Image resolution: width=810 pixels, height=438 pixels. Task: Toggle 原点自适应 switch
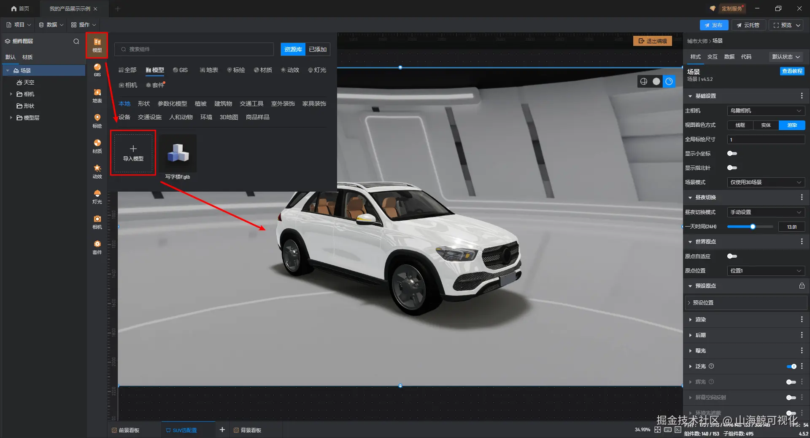(x=732, y=256)
